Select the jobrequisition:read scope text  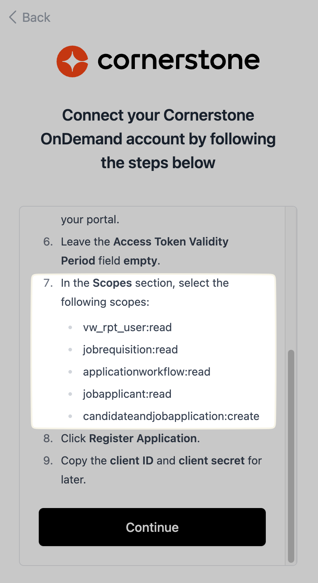click(130, 350)
